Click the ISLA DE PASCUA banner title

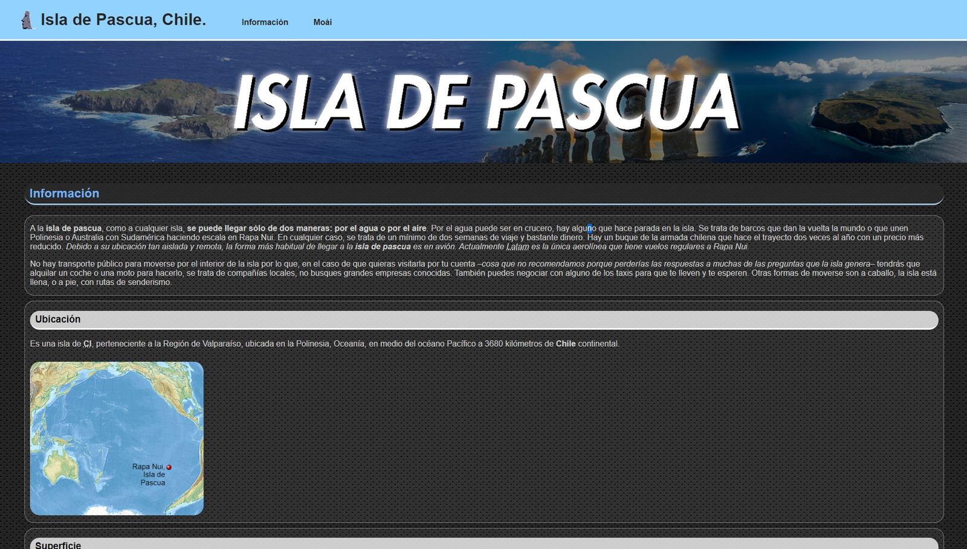coord(485,101)
